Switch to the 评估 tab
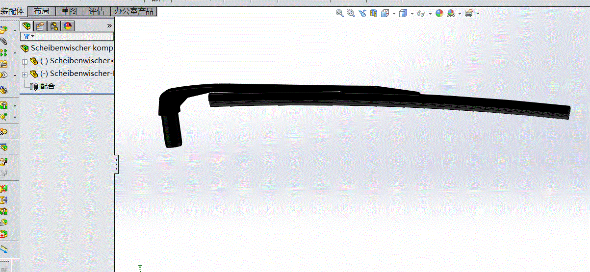 (x=97, y=11)
